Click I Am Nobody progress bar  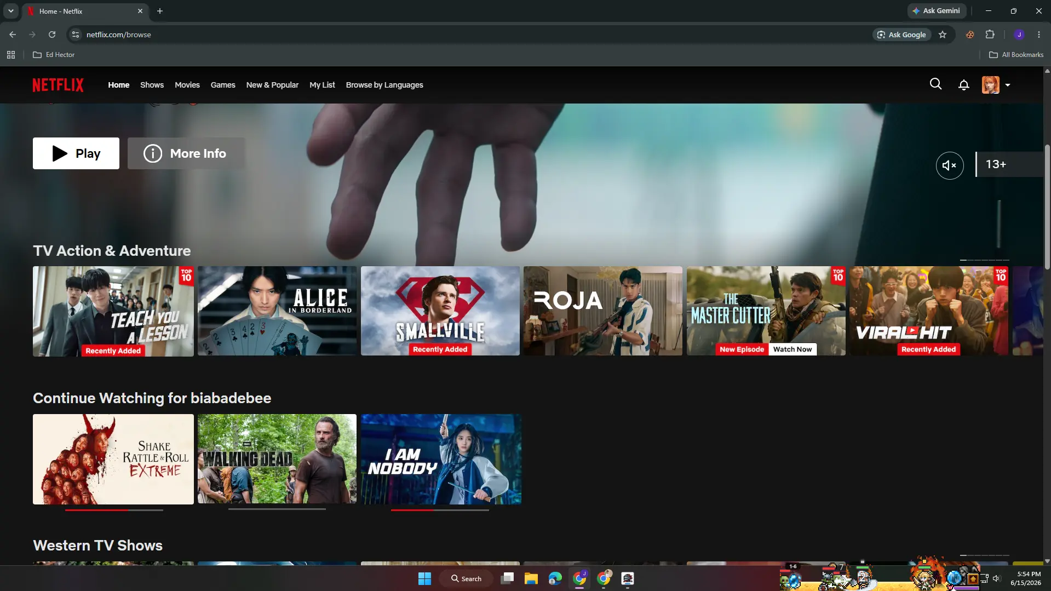point(440,510)
